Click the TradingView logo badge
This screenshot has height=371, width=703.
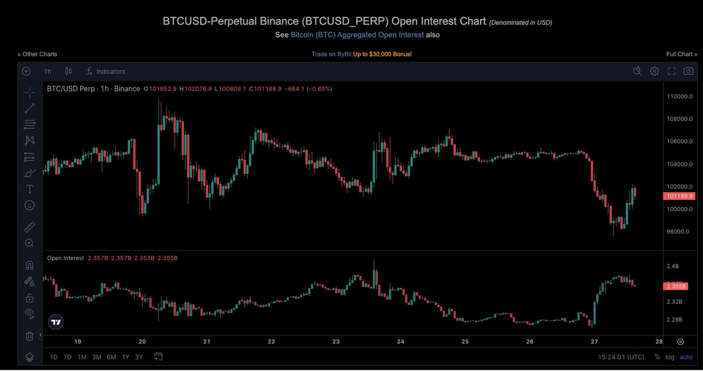pyautogui.click(x=55, y=322)
